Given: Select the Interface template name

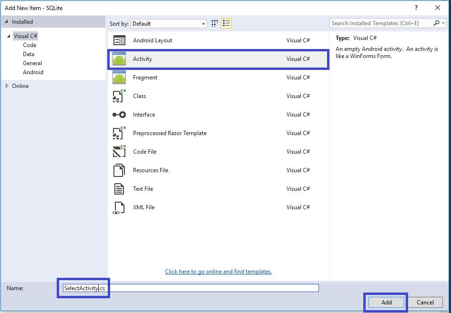Looking at the screenshot, I should [144, 115].
